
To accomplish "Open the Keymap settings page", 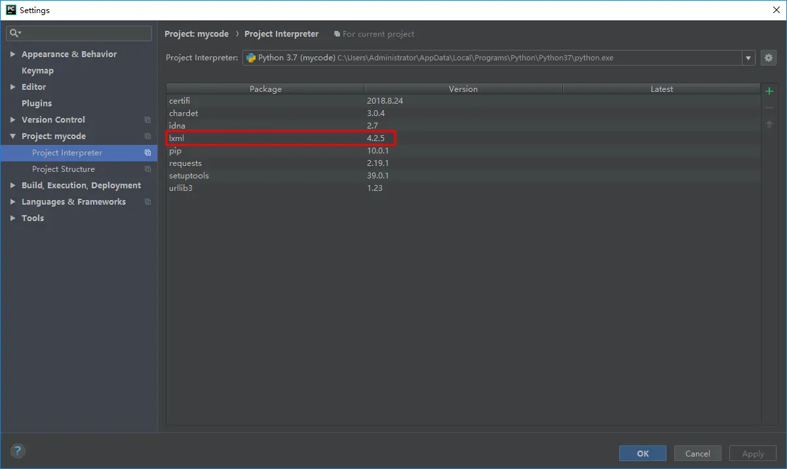I will pos(37,71).
